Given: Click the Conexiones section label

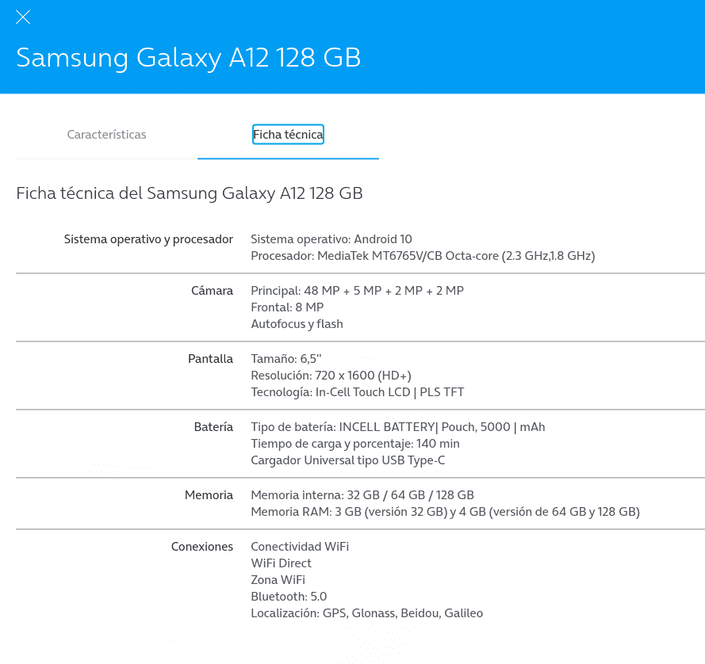Looking at the screenshot, I should [202, 547].
